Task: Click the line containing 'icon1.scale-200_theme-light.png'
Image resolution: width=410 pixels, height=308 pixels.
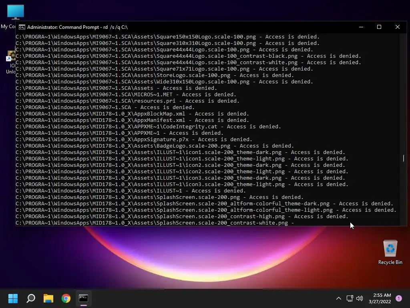Action: [182, 159]
